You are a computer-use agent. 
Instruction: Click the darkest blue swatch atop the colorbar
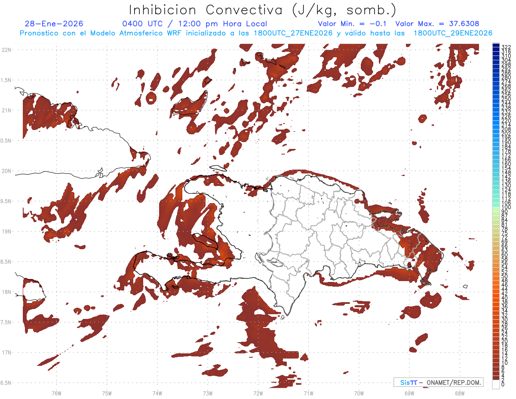(496, 45)
